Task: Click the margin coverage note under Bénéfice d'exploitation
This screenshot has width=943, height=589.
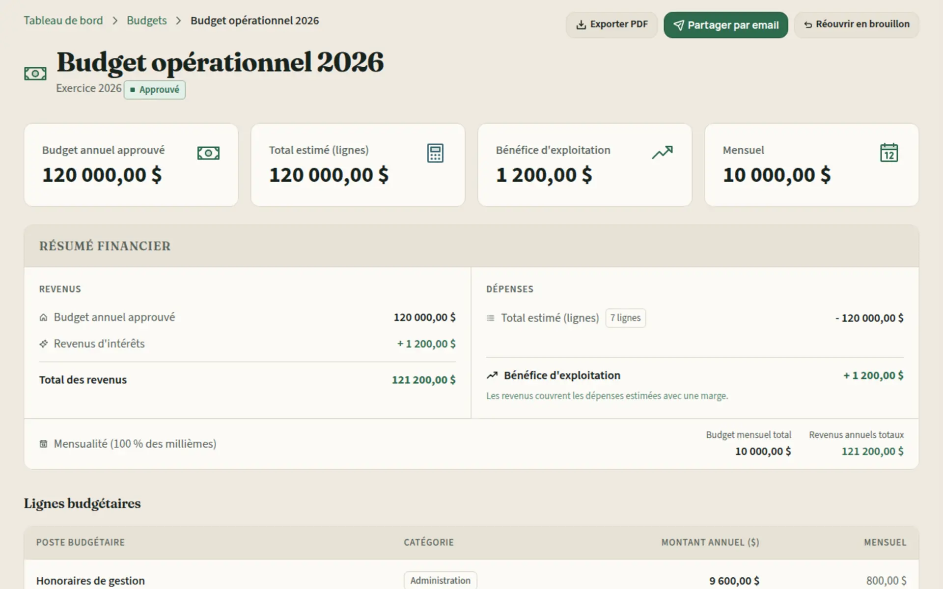Action: pos(607,396)
